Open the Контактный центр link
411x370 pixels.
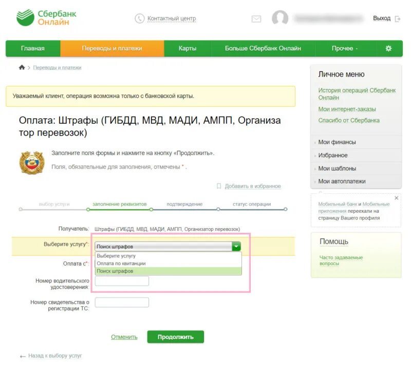pyautogui.click(x=172, y=18)
